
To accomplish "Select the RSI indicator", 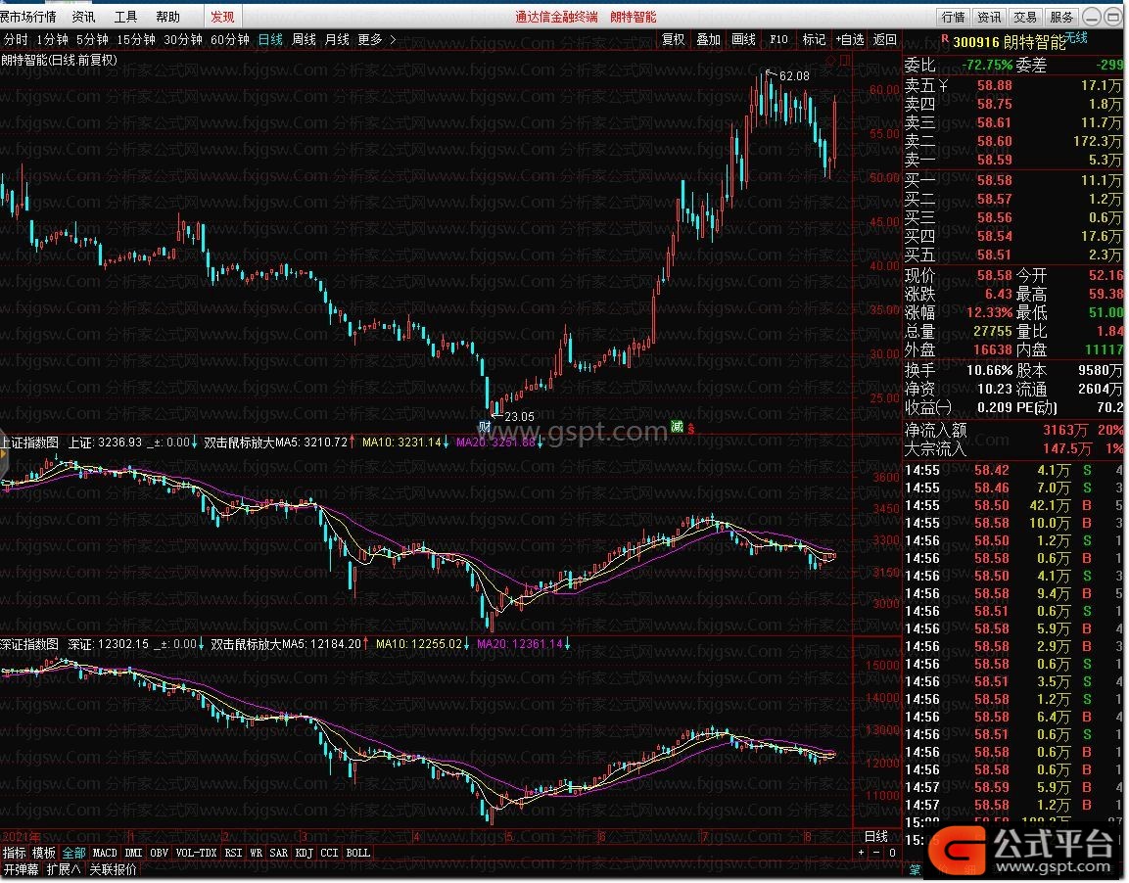I will tap(233, 853).
